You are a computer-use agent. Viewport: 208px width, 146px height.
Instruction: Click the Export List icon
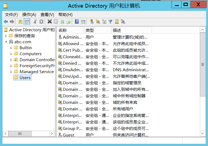click(x=69, y=22)
